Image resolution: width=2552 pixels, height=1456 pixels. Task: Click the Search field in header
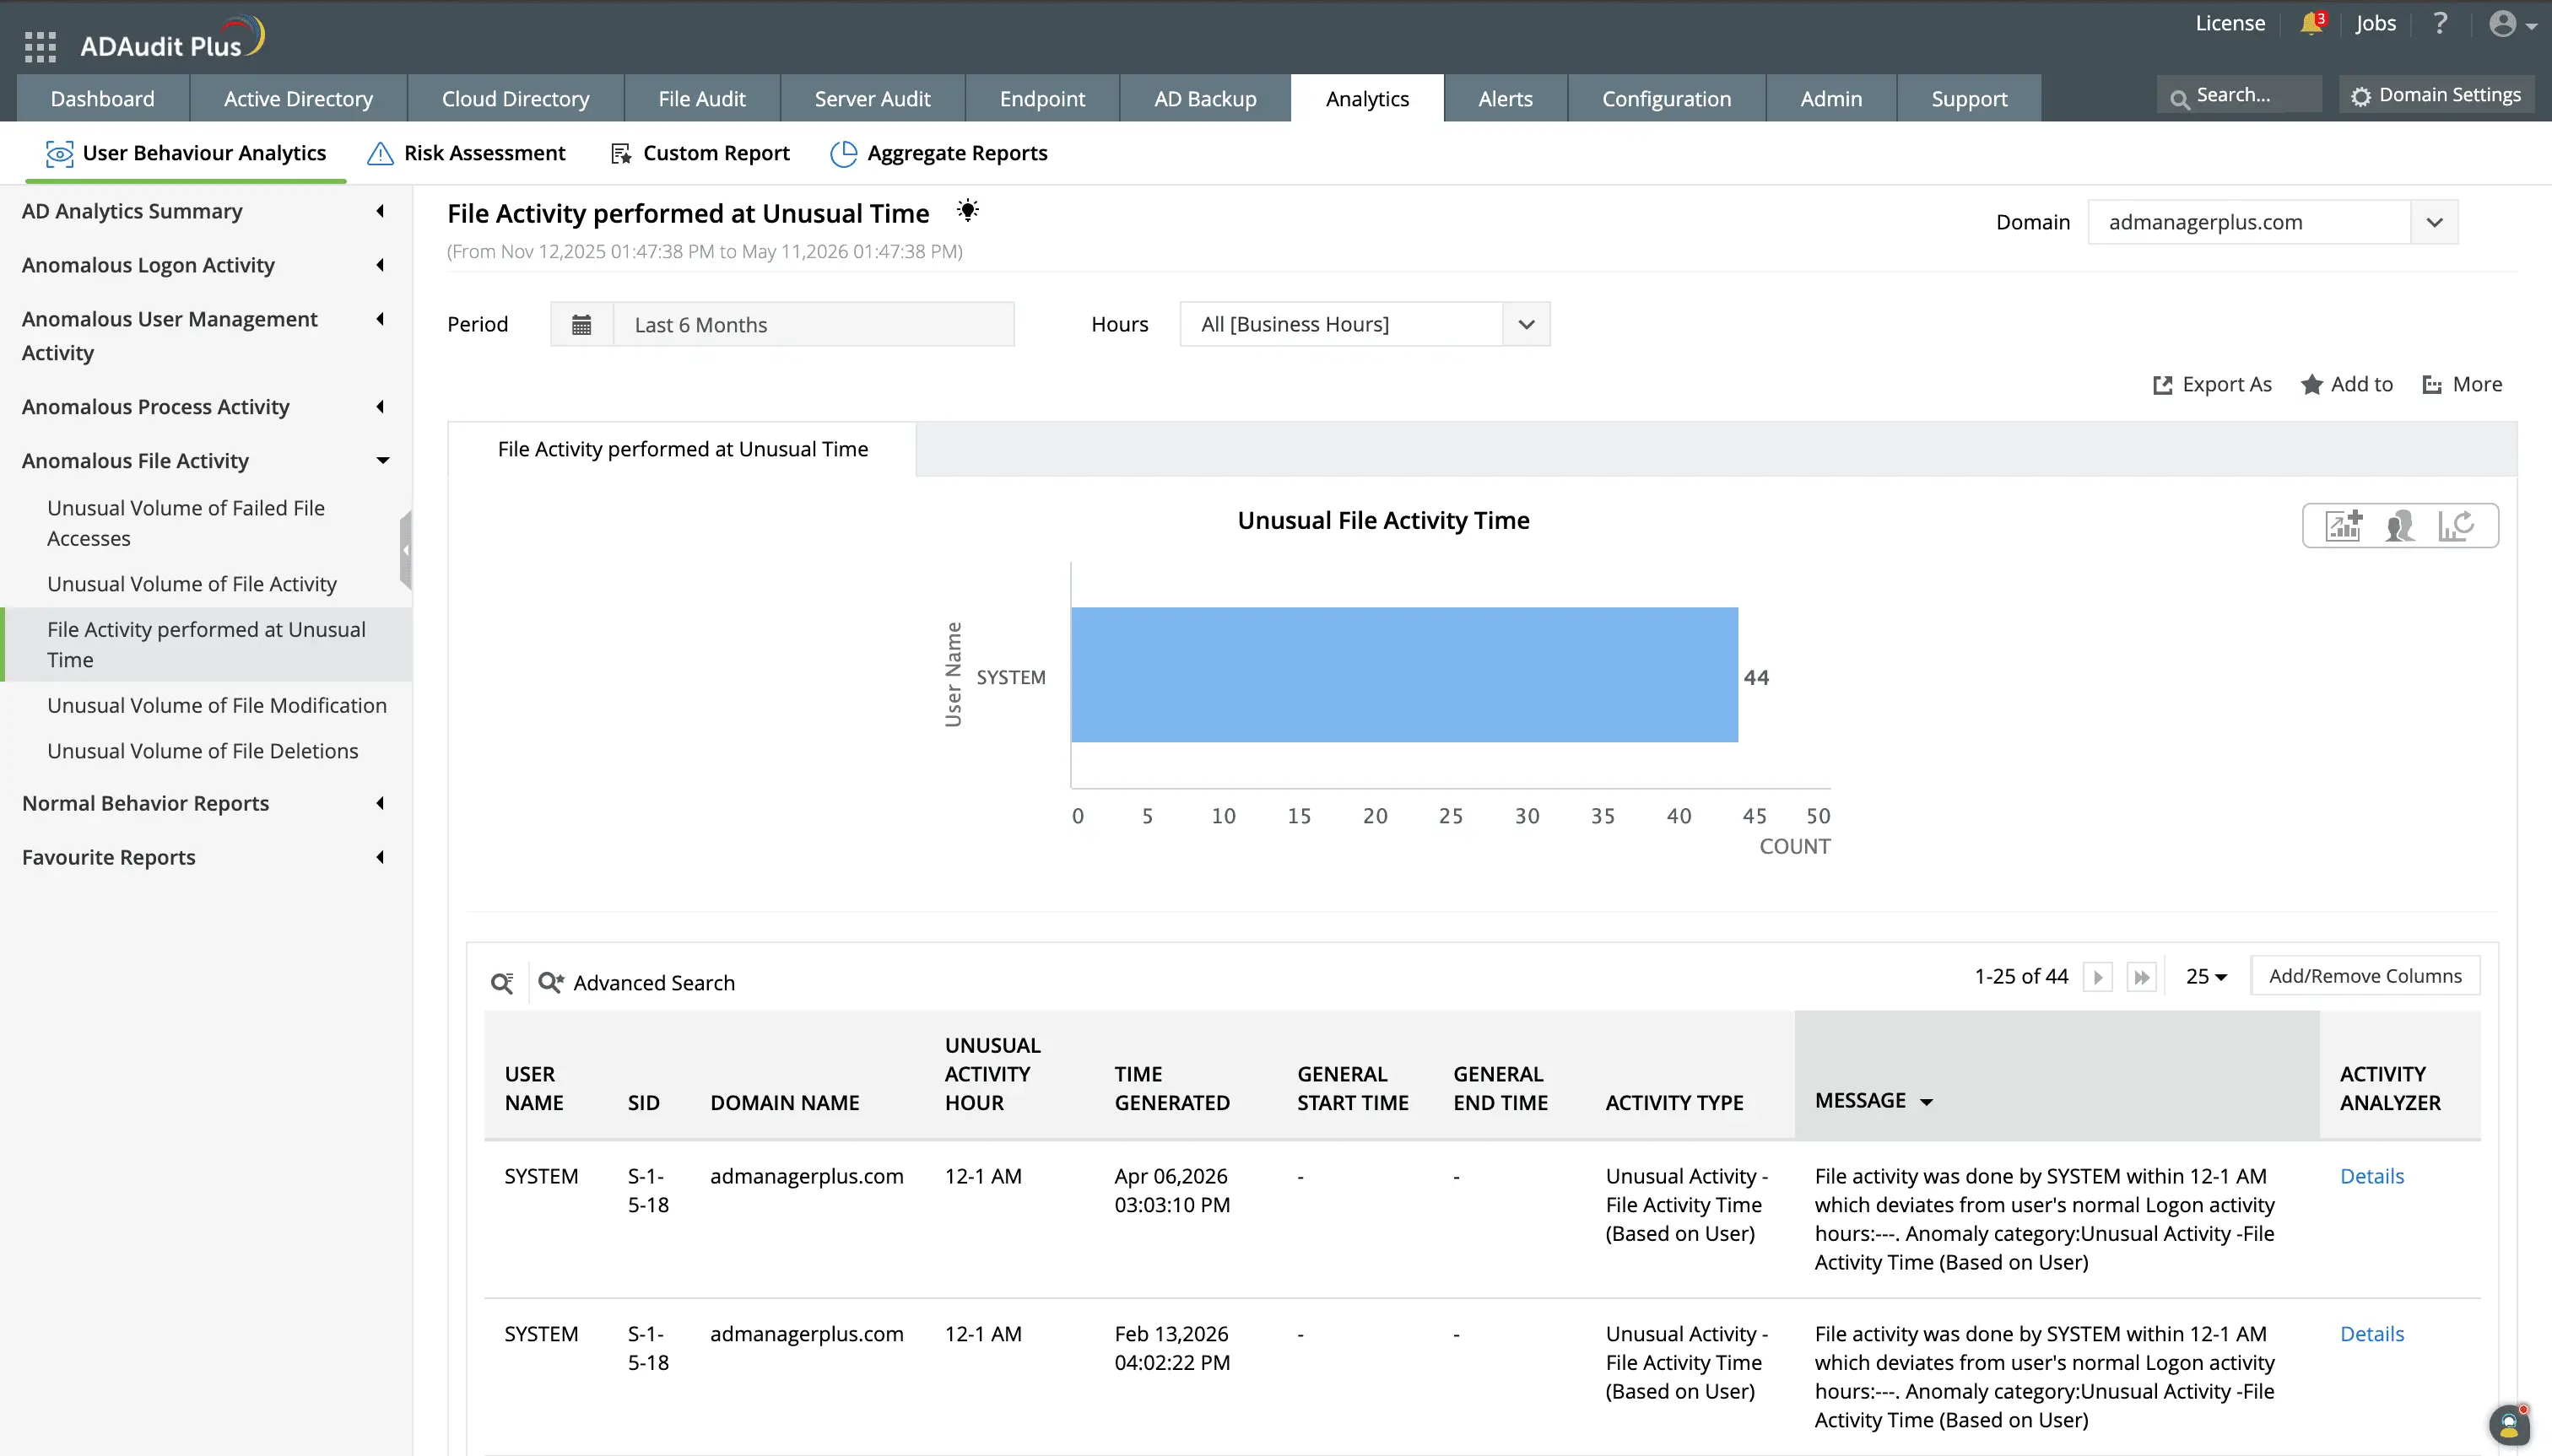(2239, 95)
